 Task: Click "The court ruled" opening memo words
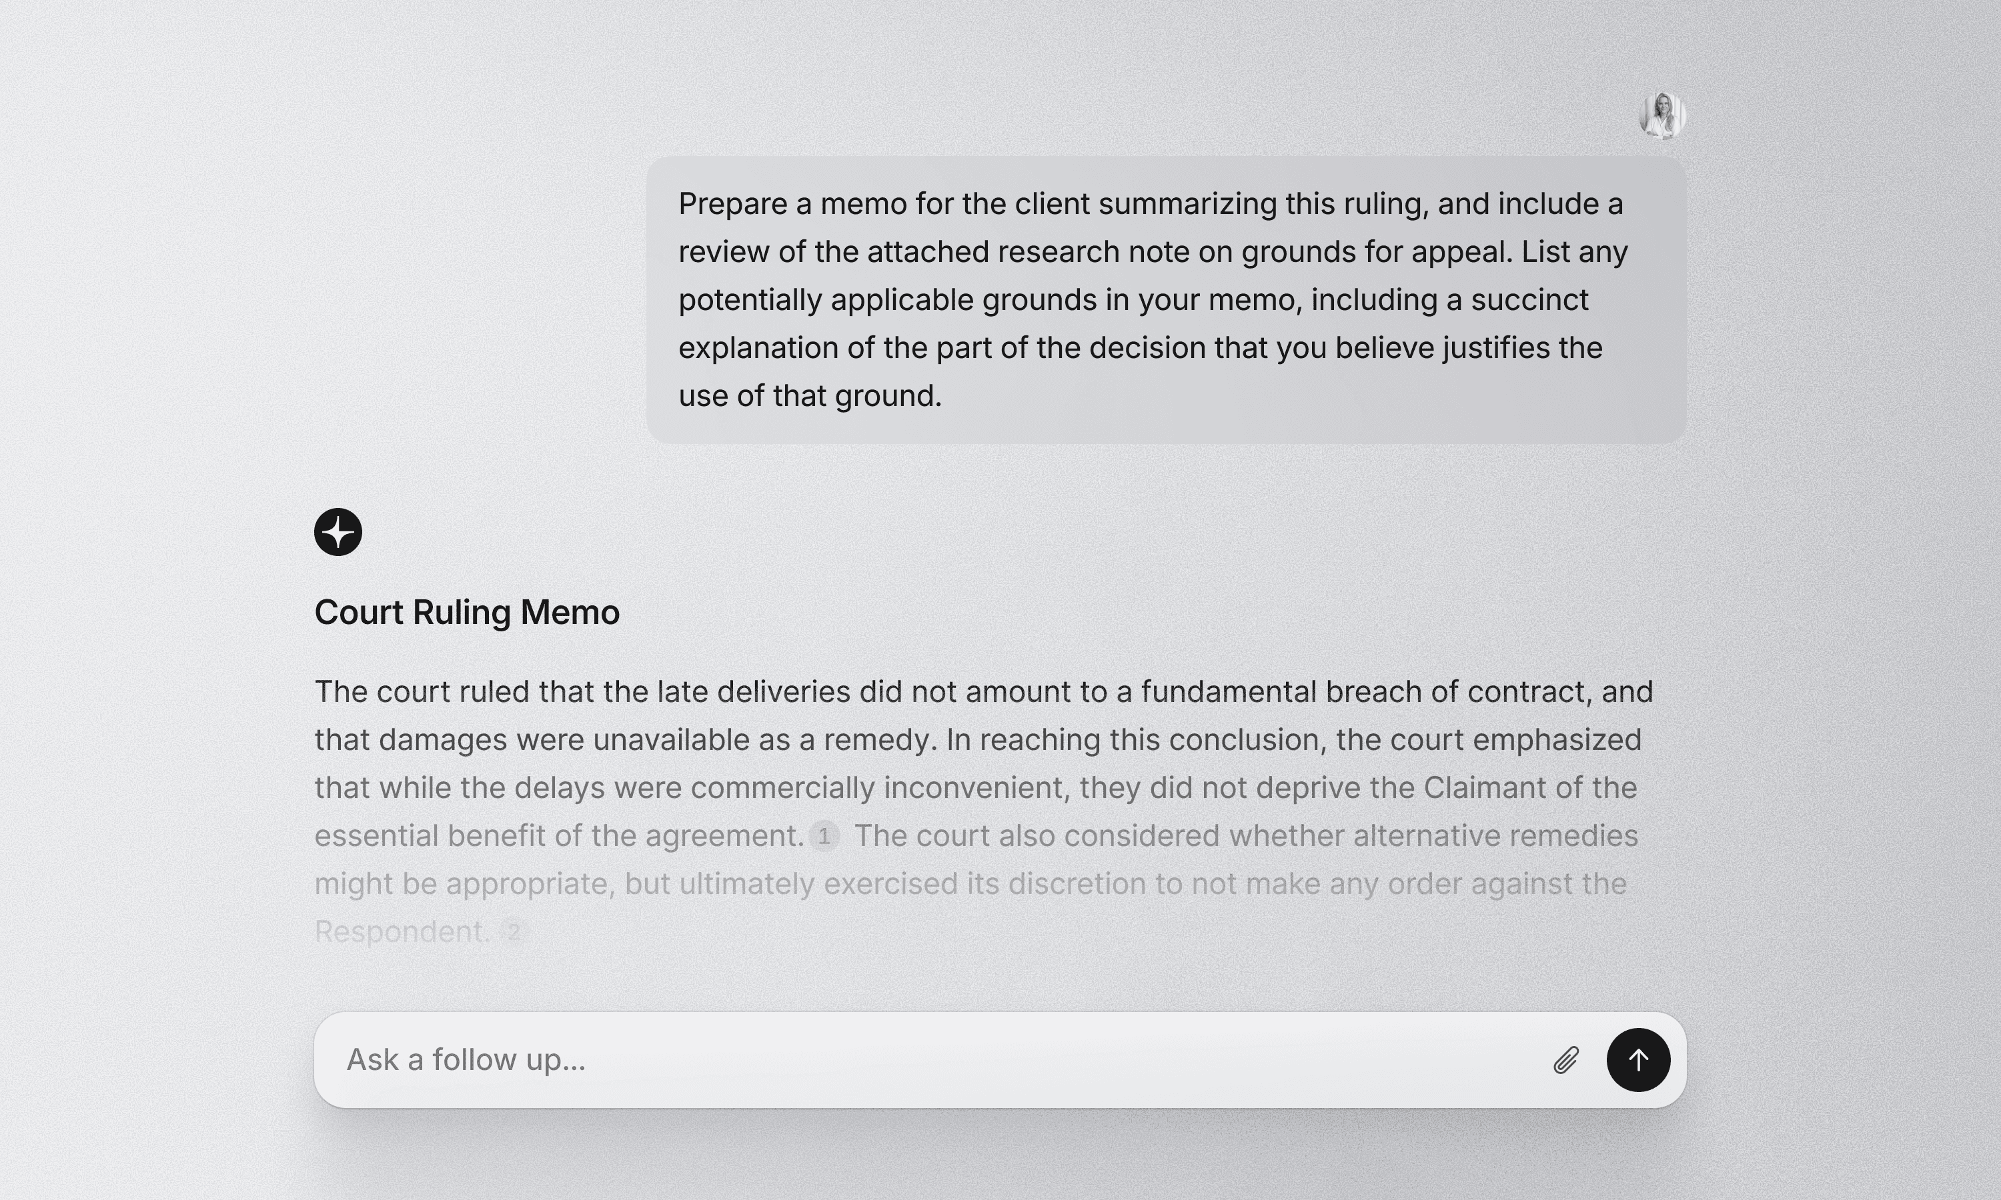(422, 691)
